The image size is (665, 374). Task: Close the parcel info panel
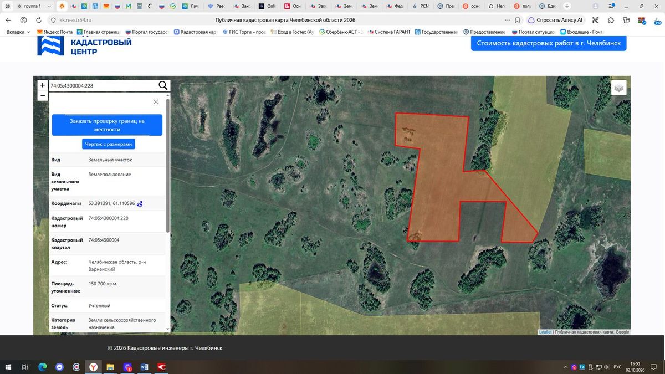point(156,102)
